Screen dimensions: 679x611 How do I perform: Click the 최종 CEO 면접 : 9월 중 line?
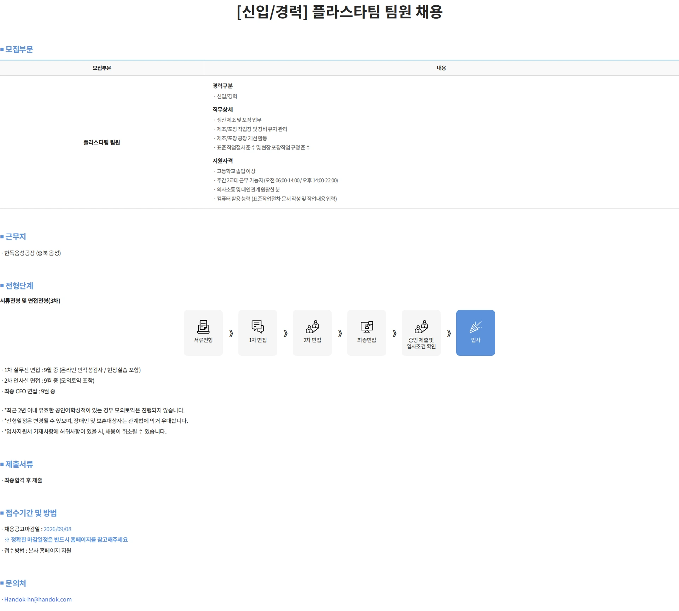click(30, 391)
